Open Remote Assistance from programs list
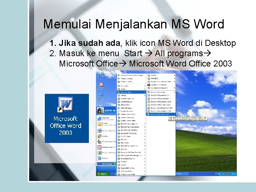The width and height of the screenshot is (256, 192). [x=131, y=111]
